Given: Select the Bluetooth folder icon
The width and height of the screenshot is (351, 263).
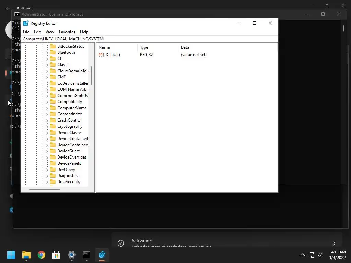Looking at the screenshot, I should (52, 52).
